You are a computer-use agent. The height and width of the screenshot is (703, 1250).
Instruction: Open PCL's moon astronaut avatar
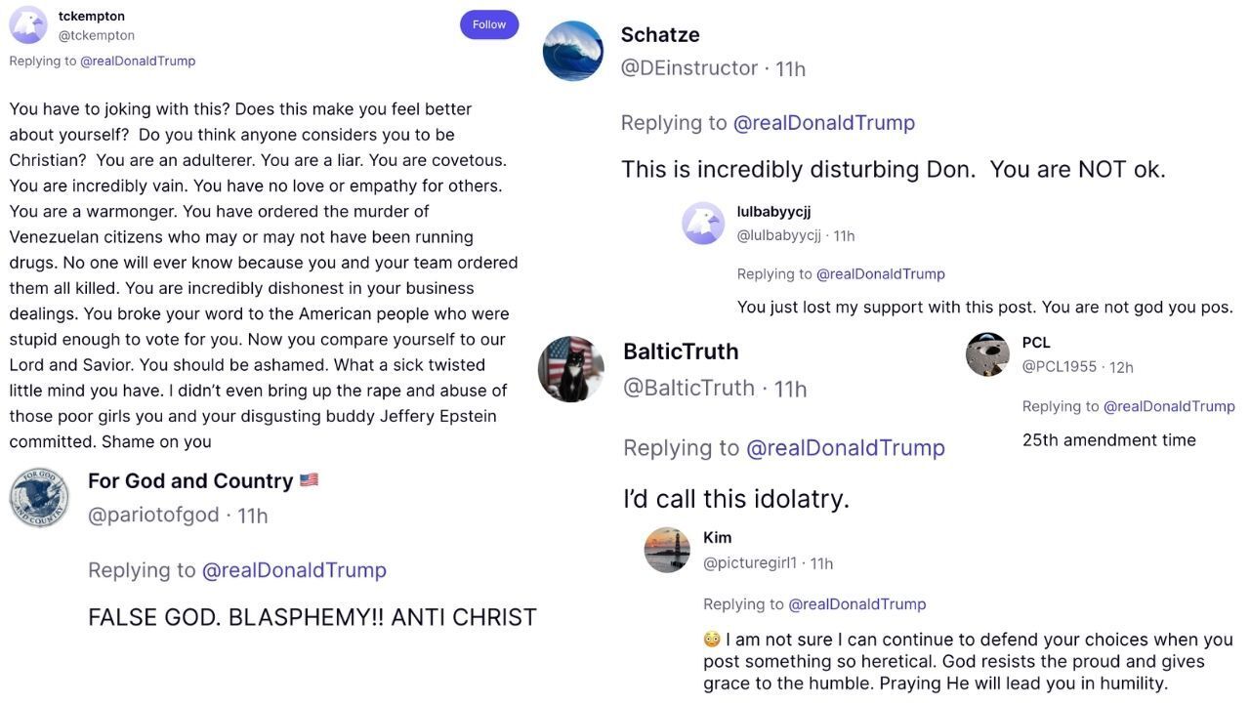987,354
